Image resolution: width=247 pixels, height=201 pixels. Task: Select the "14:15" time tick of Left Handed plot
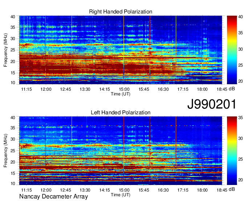coord(105,190)
